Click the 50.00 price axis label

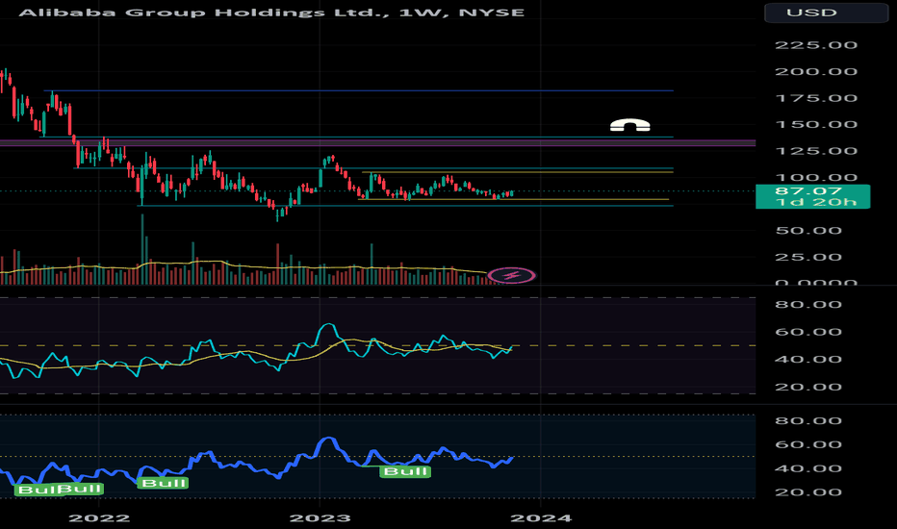(808, 231)
